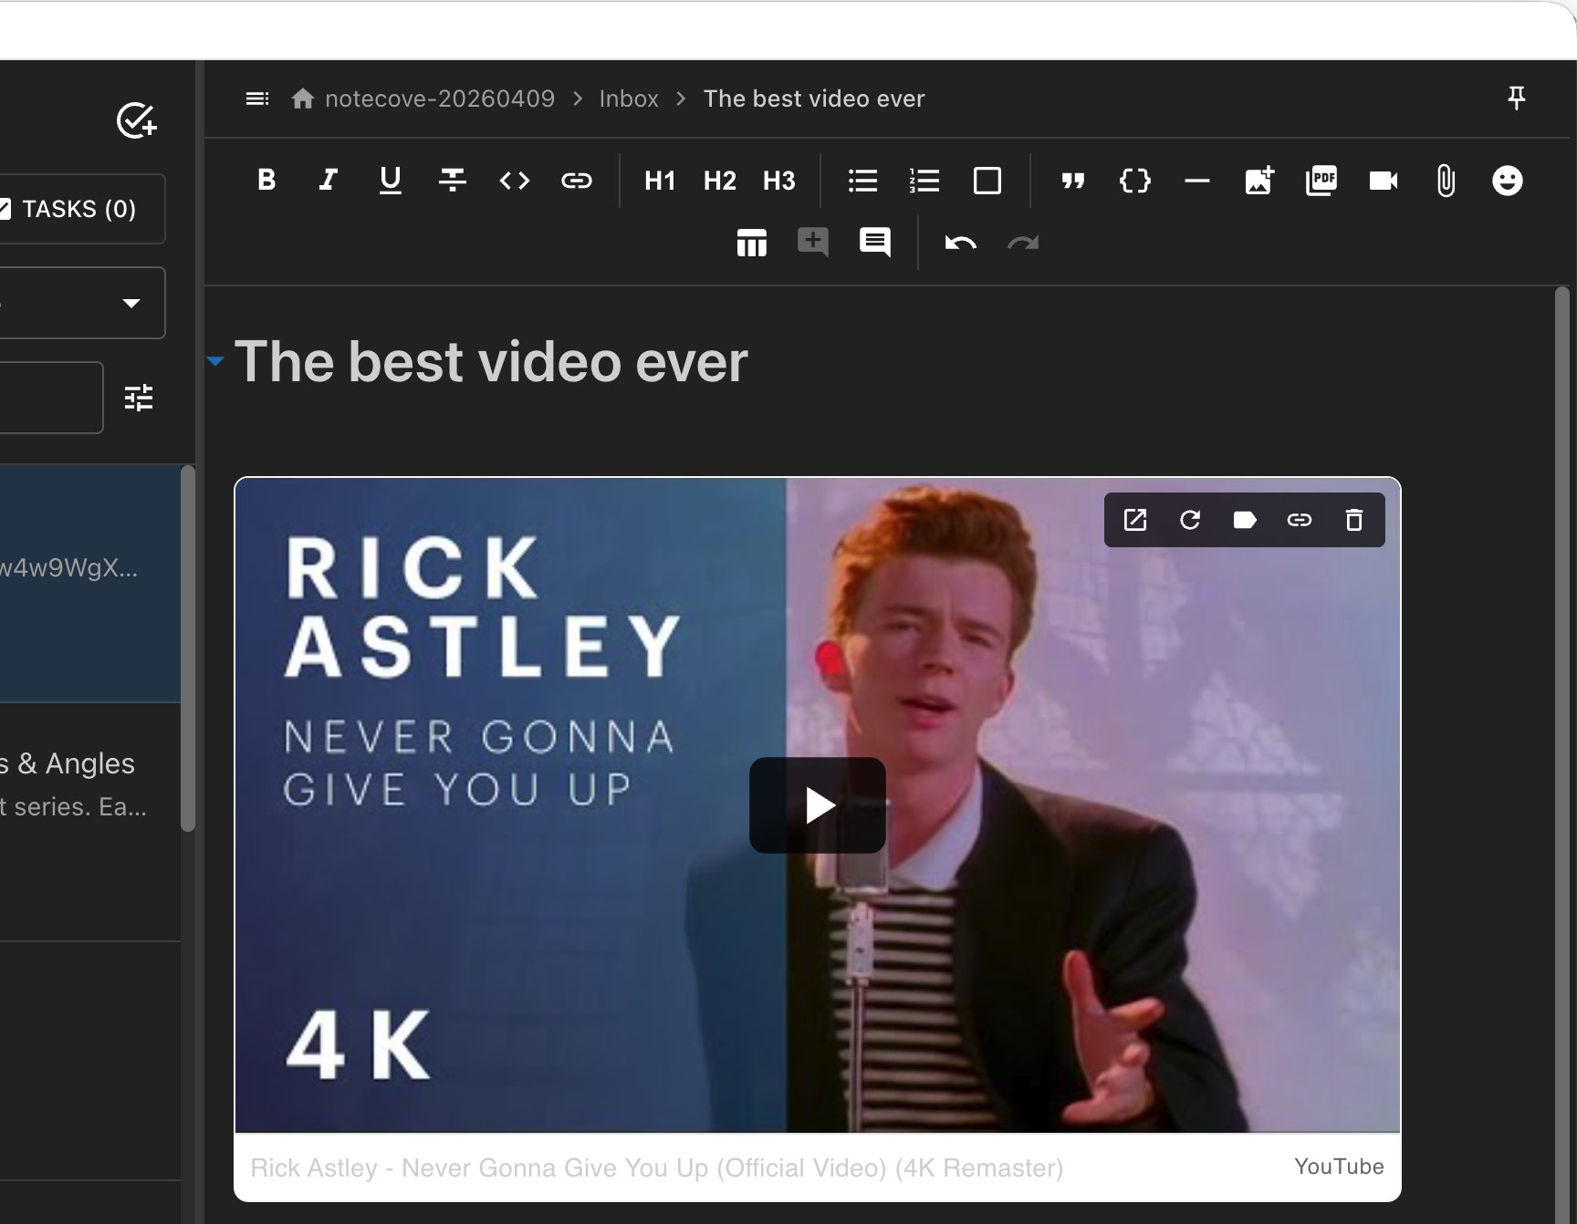Focus the sidebar search field
1577x1224 pixels.
click(51, 398)
